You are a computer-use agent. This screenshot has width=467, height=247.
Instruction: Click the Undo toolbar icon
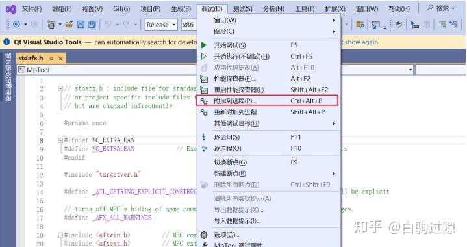coord(108,25)
